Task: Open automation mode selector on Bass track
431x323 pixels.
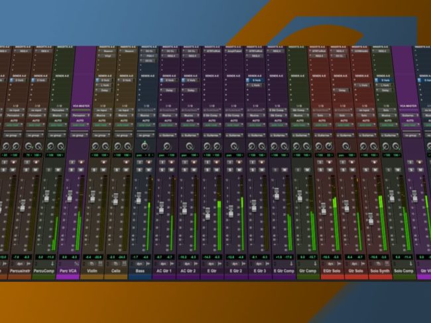Action: click(x=145, y=125)
